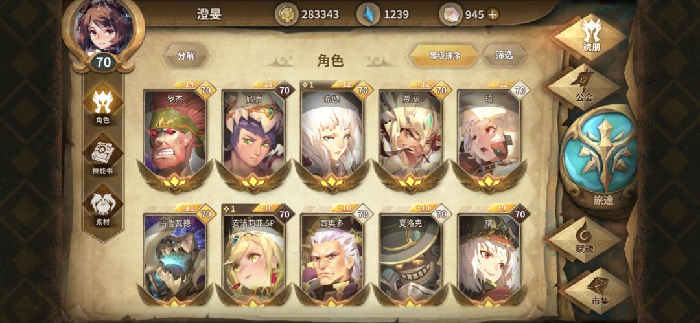This screenshot has width=700, height=323.
Task: Switch to the 角色 sidebar tab
Action: (x=103, y=106)
